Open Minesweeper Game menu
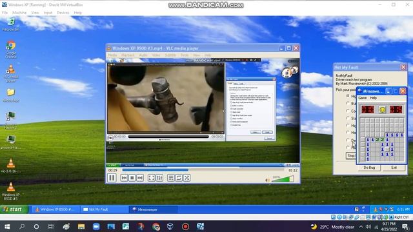 (x=363, y=98)
